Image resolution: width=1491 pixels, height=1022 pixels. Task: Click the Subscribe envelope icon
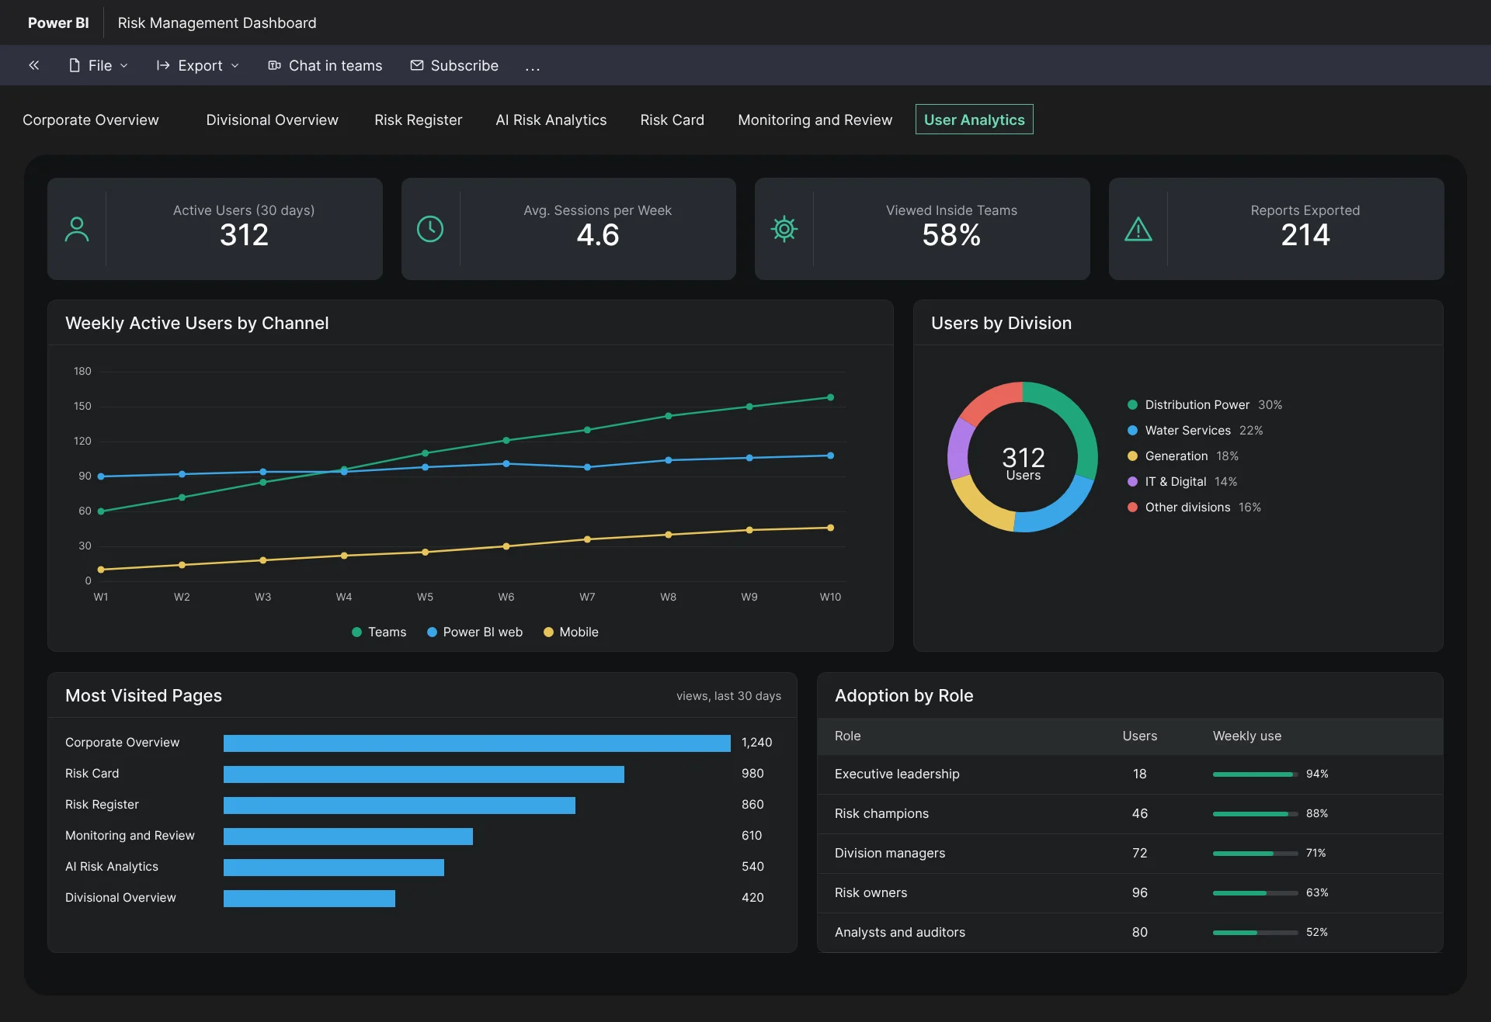tap(417, 65)
